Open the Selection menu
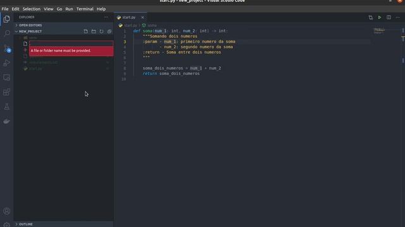Screen dimensions: 405x227 tap(32, 9)
